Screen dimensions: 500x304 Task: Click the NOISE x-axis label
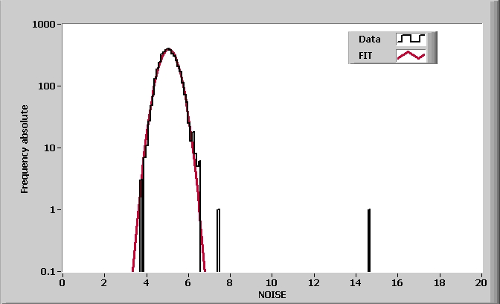(x=272, y=295)
